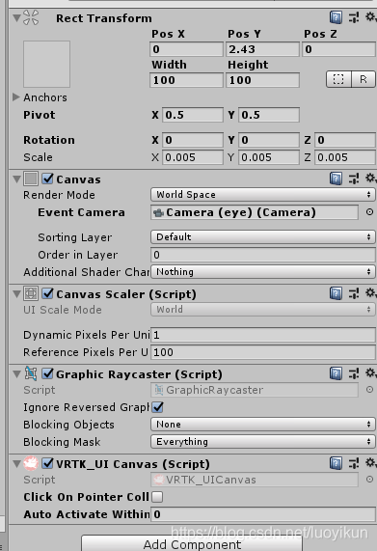Edit the Scale Z field 0.005
The image size is (377, 551).
pyautogui.click(x=345, y=157)
